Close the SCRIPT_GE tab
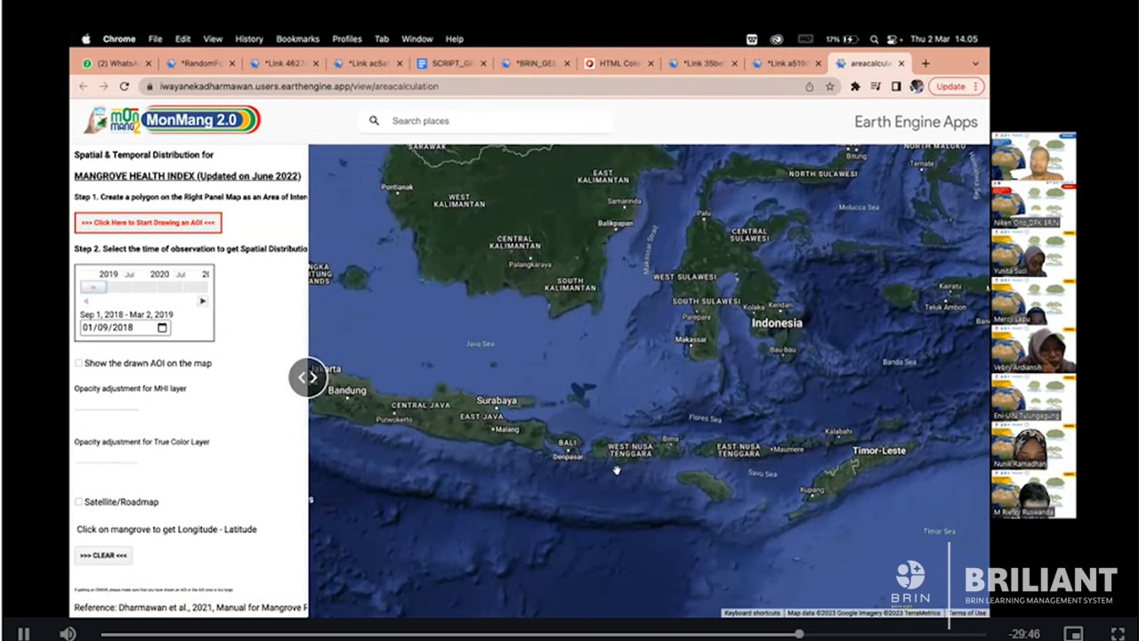 [x=483, y=63]
